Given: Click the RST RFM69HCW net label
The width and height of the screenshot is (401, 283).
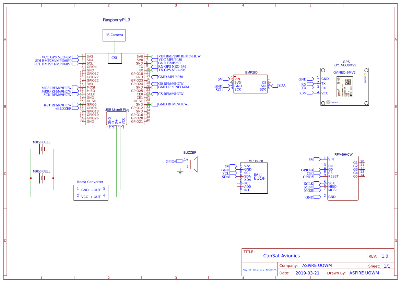Looking at the screenshot, I should coord(58,105).
